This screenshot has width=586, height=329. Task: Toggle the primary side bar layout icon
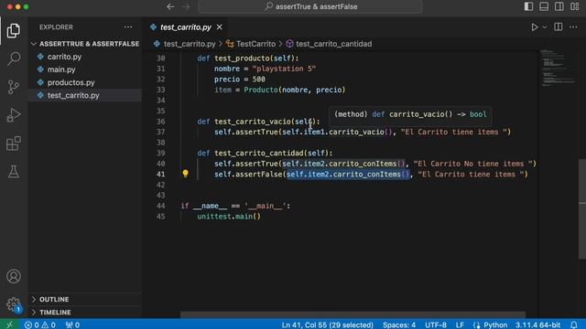pyautogui.click(x=528, y=6)
